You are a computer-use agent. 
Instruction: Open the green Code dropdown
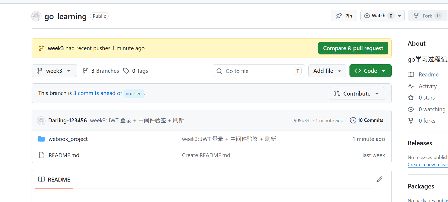[370, 71]
